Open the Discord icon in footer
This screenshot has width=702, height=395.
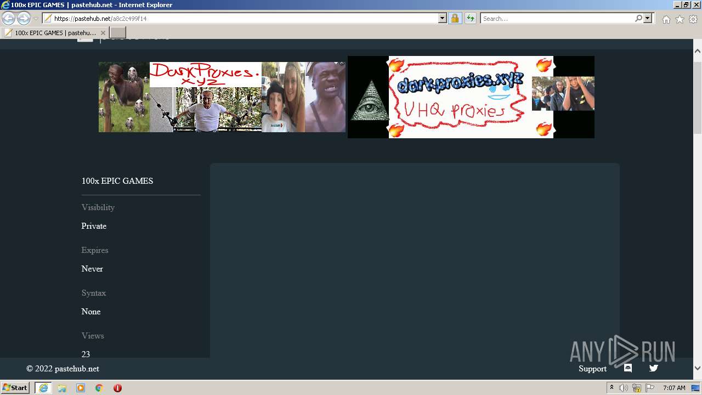628,368
